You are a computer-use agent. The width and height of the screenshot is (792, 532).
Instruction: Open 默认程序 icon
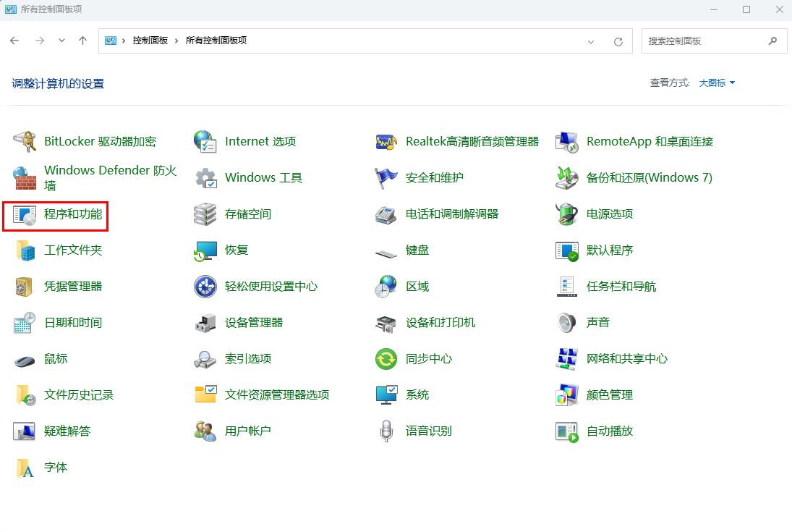[x=567, y=250]
